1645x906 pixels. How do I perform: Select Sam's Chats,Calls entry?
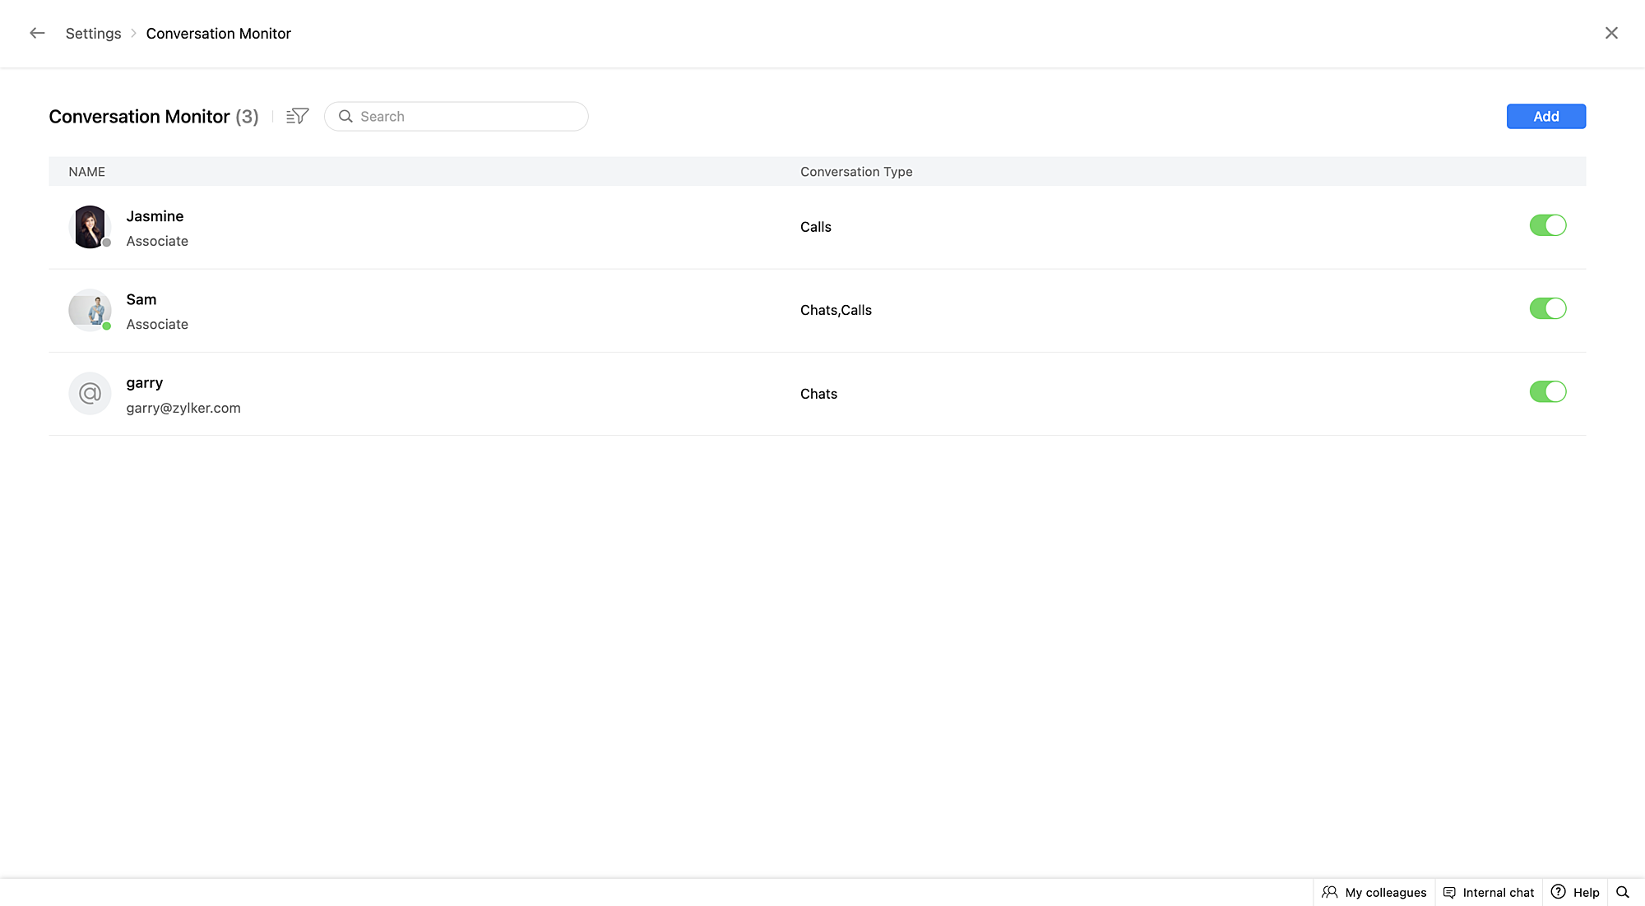836,310
